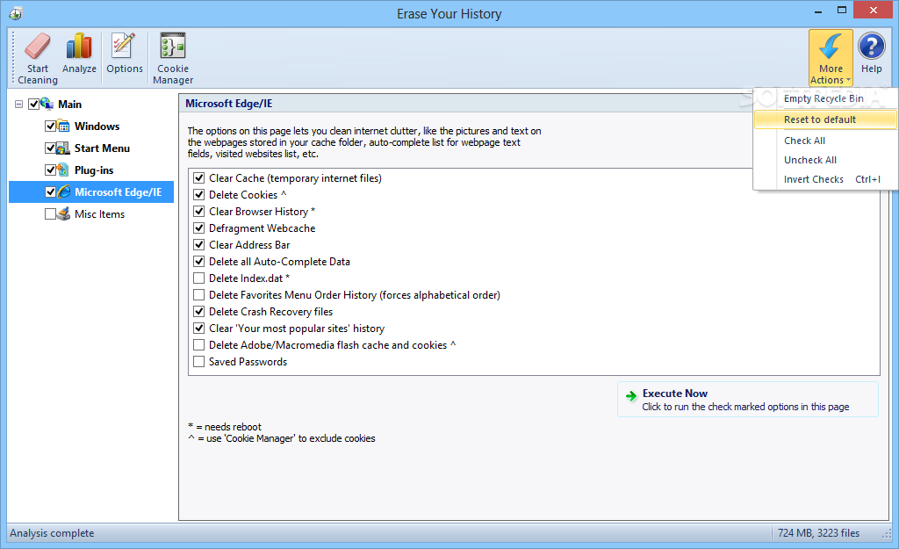The width and height of the screenshot is (899, 549).
Task: Uncheck the Windows category checkbox
Action: tap(50, 126)
